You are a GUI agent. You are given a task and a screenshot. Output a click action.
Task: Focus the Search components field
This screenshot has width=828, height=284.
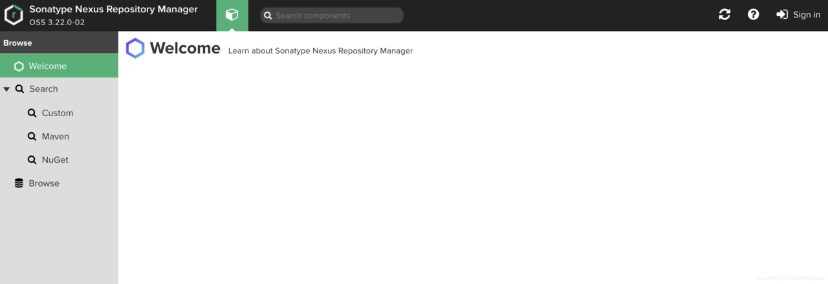pos(332,15)
